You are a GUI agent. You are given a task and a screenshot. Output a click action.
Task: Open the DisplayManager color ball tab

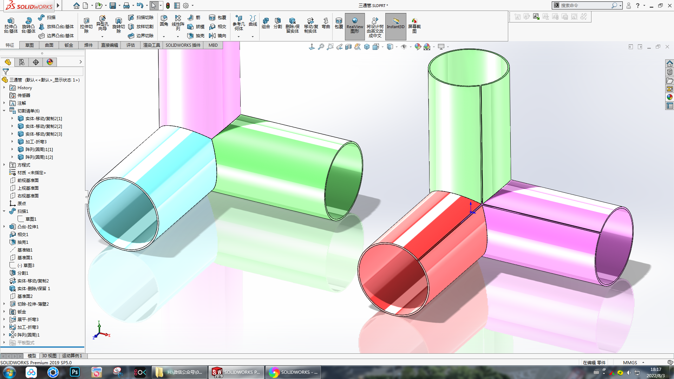(x=50, y=62)
